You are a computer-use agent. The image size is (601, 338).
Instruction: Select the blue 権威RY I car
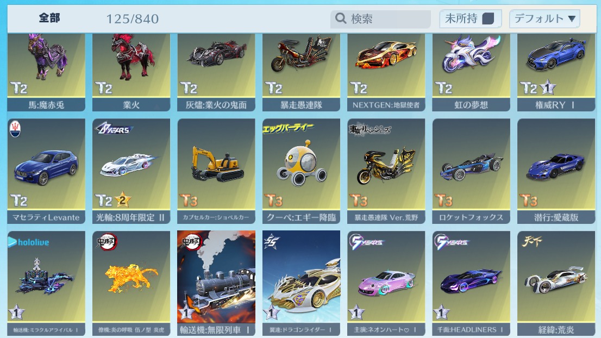click(556, 72)
